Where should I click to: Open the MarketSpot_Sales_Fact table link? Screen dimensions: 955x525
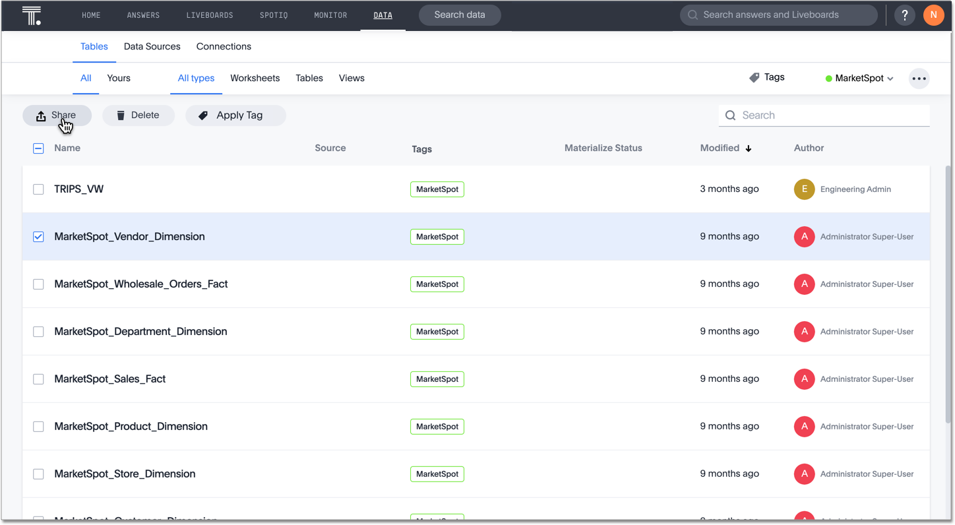click(110, 379)
